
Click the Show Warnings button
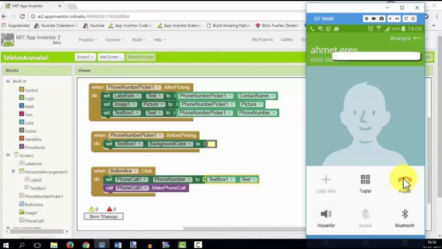[x=104, y=217]
